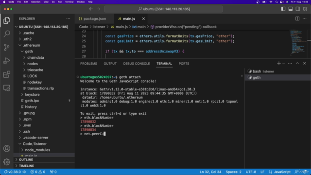
Task: Open forwarded ports status bar item
Action: 53,172
